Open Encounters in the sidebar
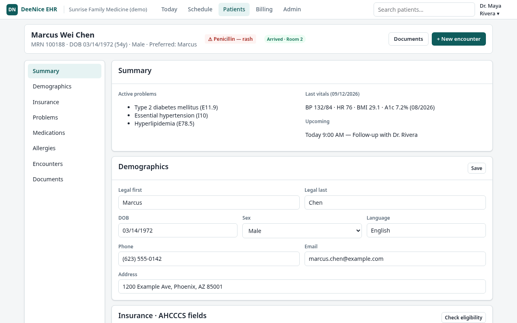 coord(65,164)
